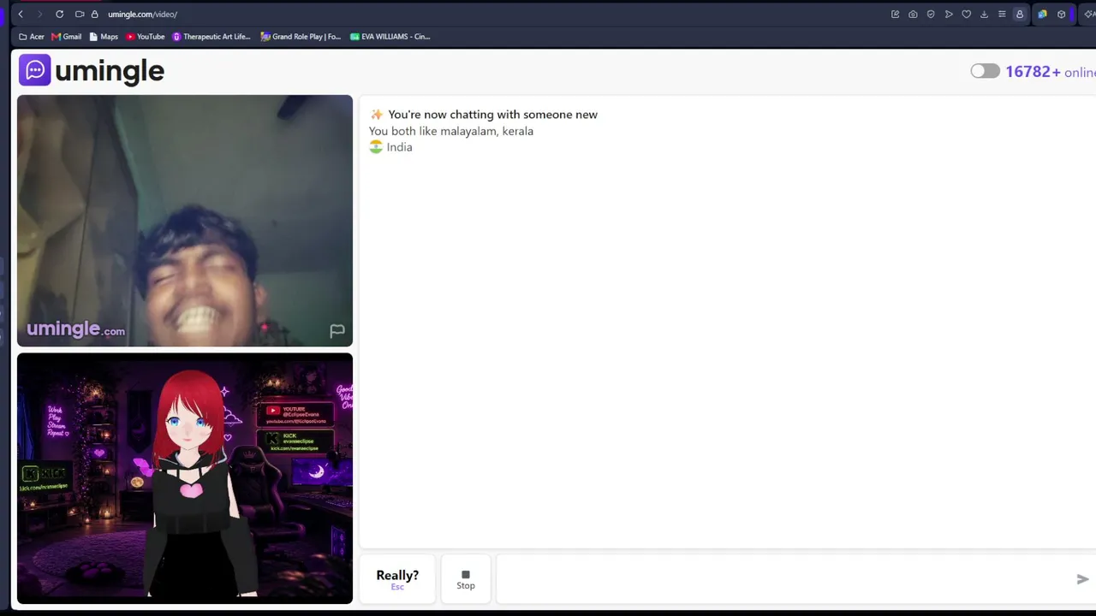The image size is (1096, 616).
Task: Open the colorful files extension icon
Action: [x=1042, y=14]
